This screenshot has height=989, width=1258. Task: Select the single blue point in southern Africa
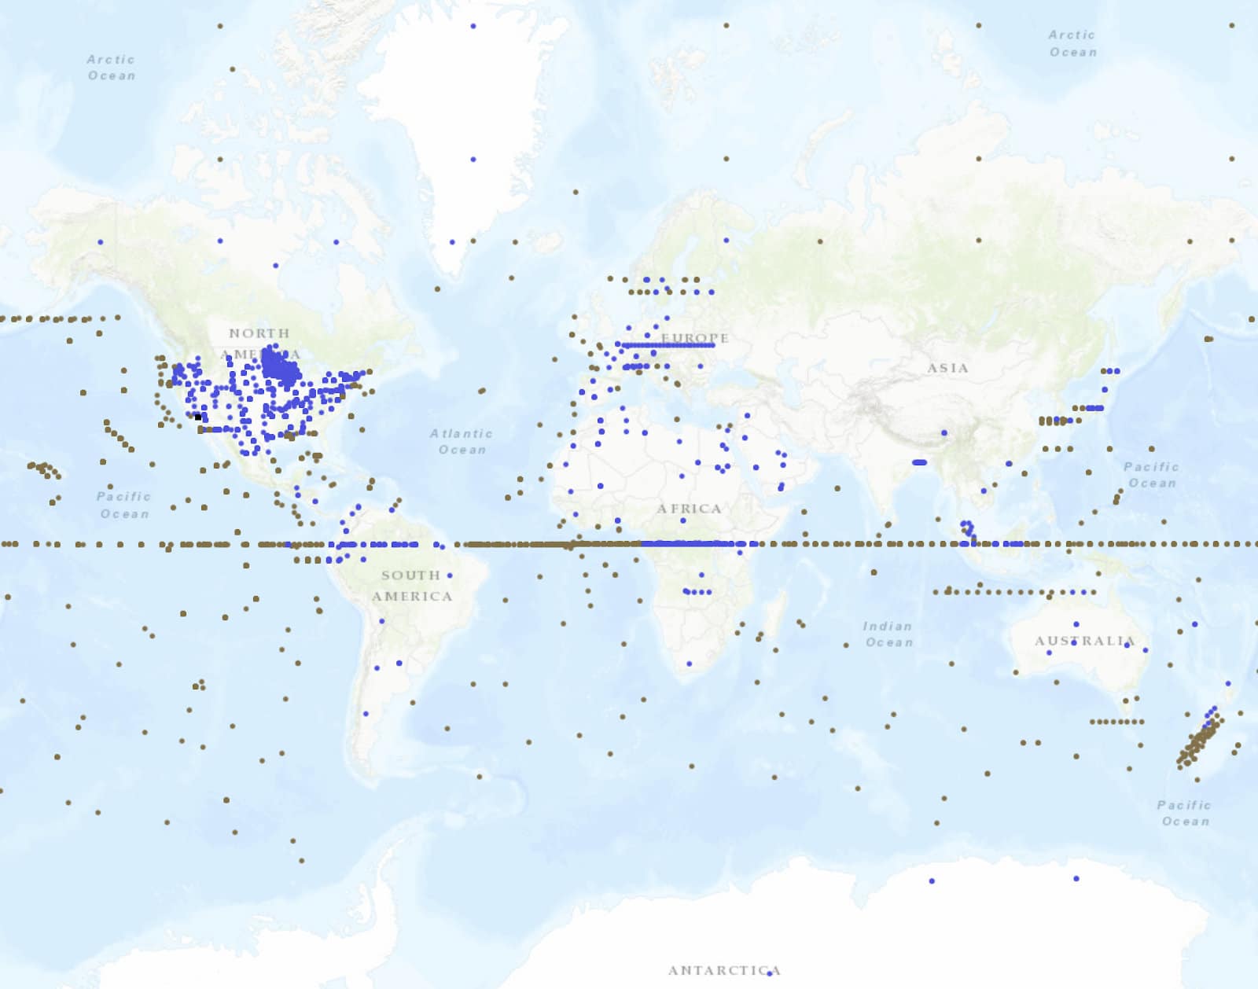[x=690, y=664]
